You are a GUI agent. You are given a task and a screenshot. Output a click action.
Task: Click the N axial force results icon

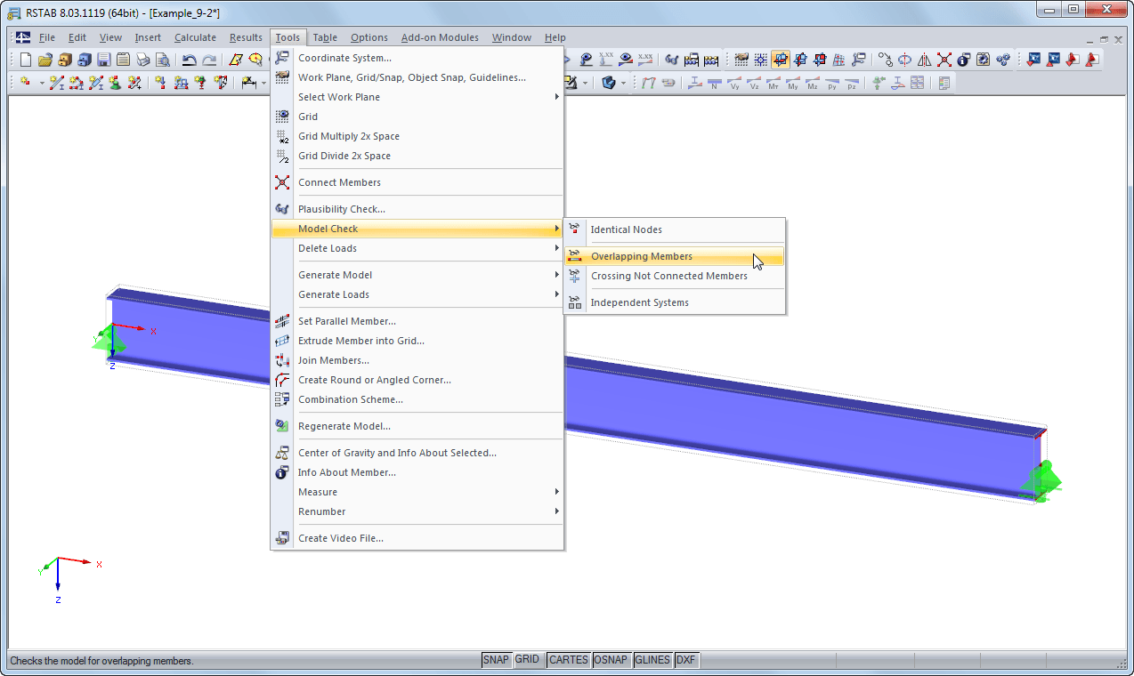coord(715,82)
